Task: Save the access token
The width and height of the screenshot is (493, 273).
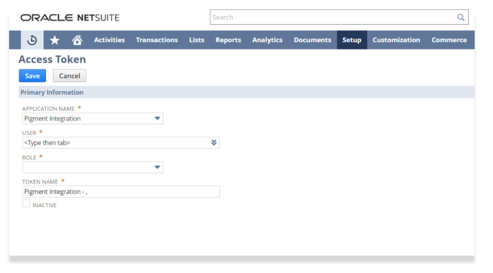Action: pyautogui.click(x=32, y=76)
